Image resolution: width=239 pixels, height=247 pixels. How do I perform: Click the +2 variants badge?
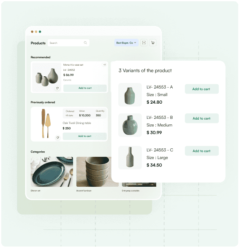pyautogui.click(x=104, y=64)
